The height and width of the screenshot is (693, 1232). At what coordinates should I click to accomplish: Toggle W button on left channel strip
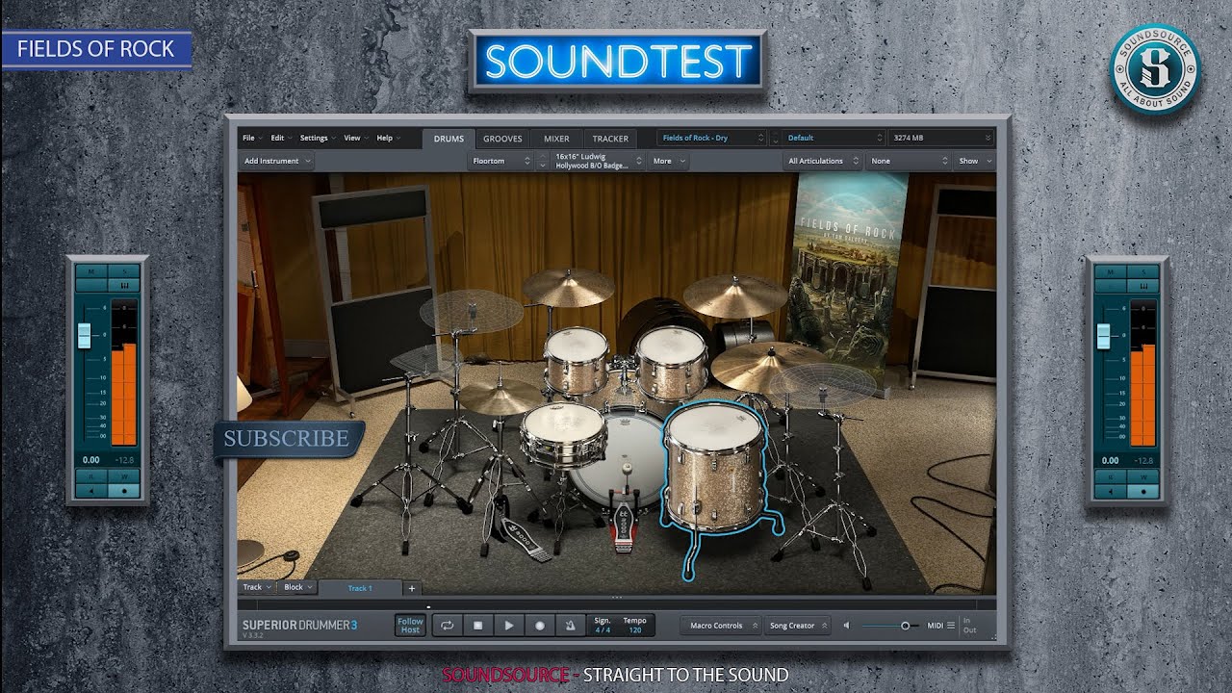coord(124,476)
